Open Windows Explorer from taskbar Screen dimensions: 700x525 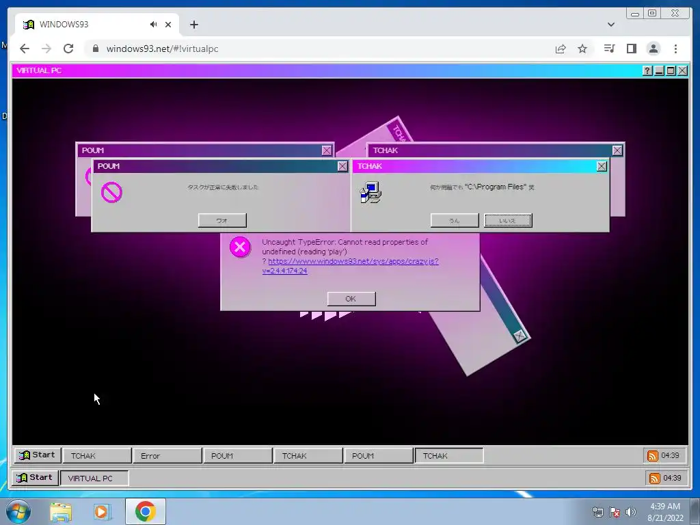click(61, 511)
